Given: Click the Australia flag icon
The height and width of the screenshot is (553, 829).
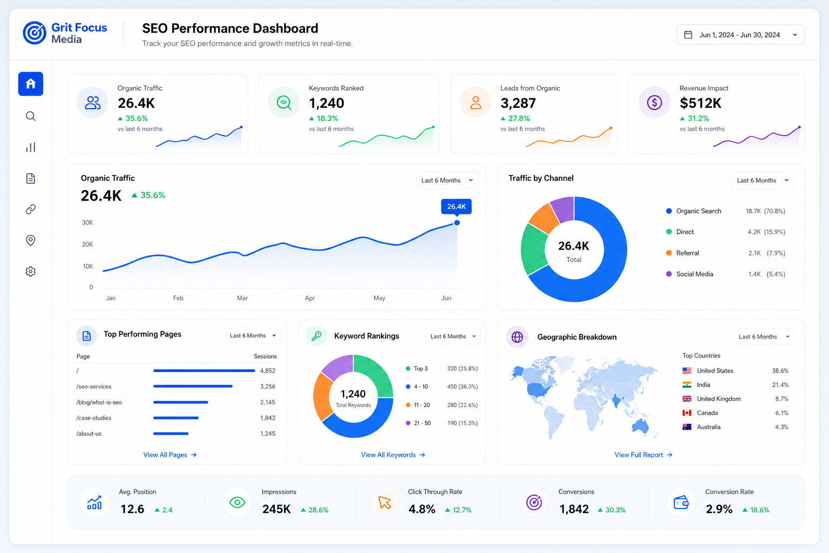Looking at the screenshot, I should point(687,427).
